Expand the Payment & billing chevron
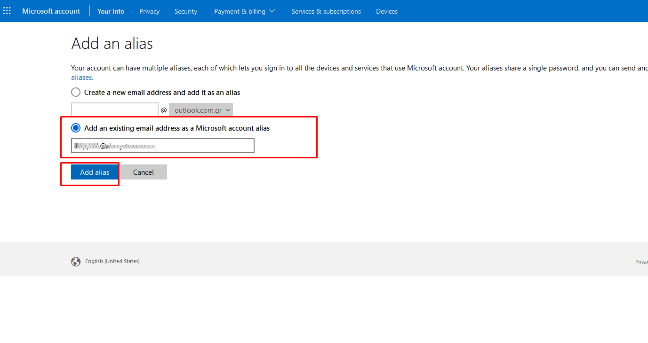Screen dimensions: 648x343 pos(272,11)
